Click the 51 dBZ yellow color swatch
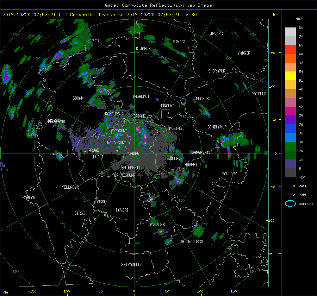The height and width of the screenshot is (296, 317). point(290,76)
